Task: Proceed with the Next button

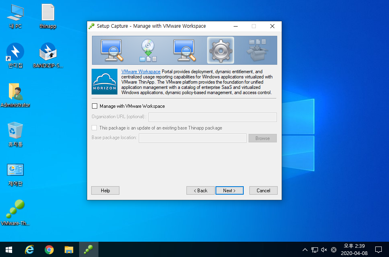Action: tap(230, 191)
